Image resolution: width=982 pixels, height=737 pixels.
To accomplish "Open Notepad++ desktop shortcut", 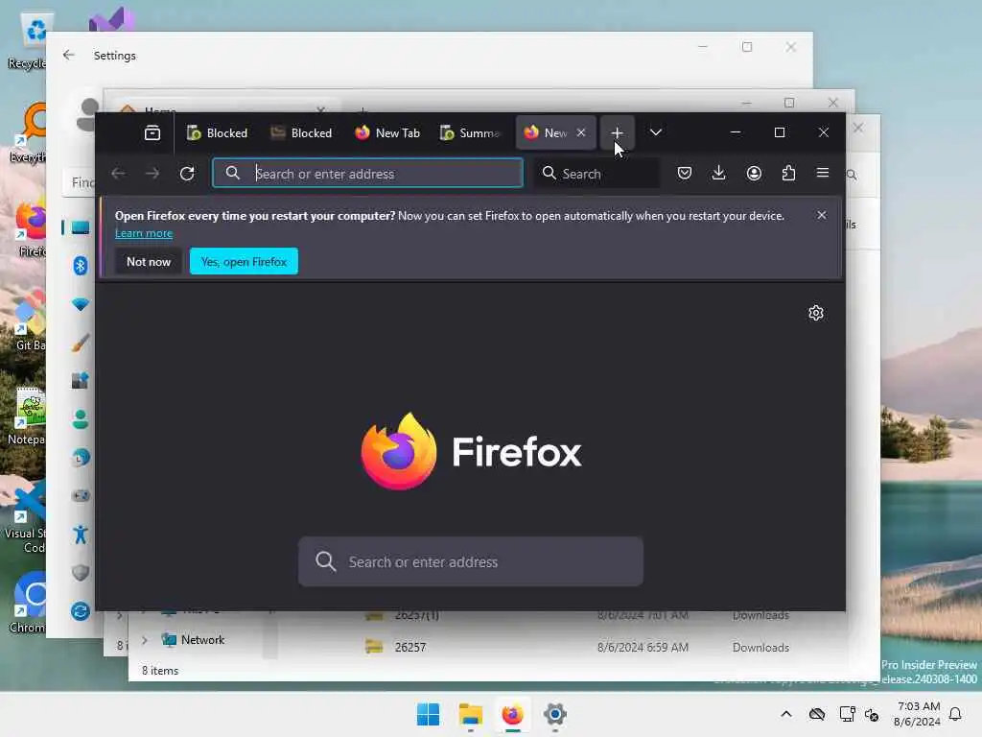I will click(x=28, y=415).
